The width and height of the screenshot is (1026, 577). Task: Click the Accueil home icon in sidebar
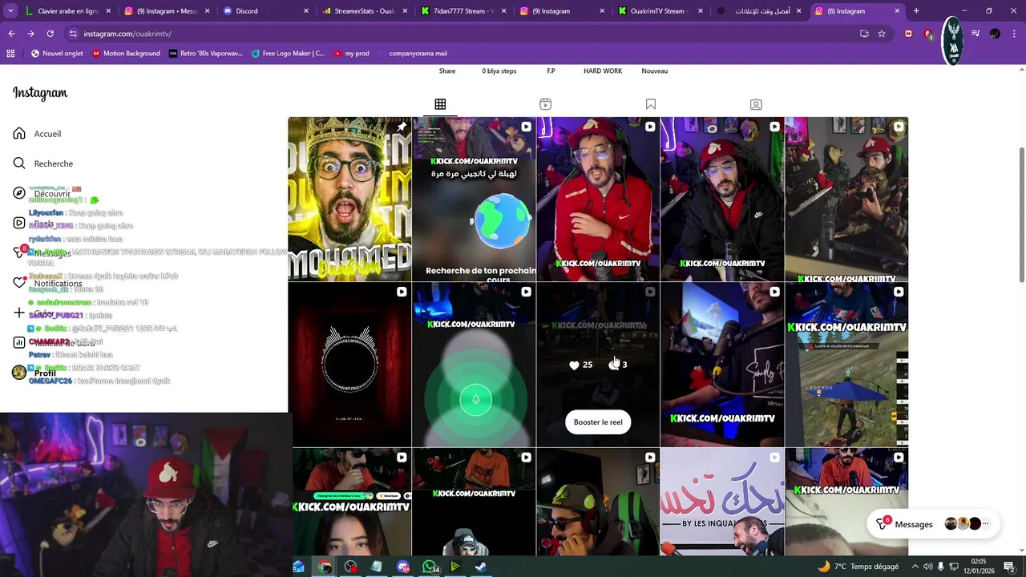(x=19, y=133)
